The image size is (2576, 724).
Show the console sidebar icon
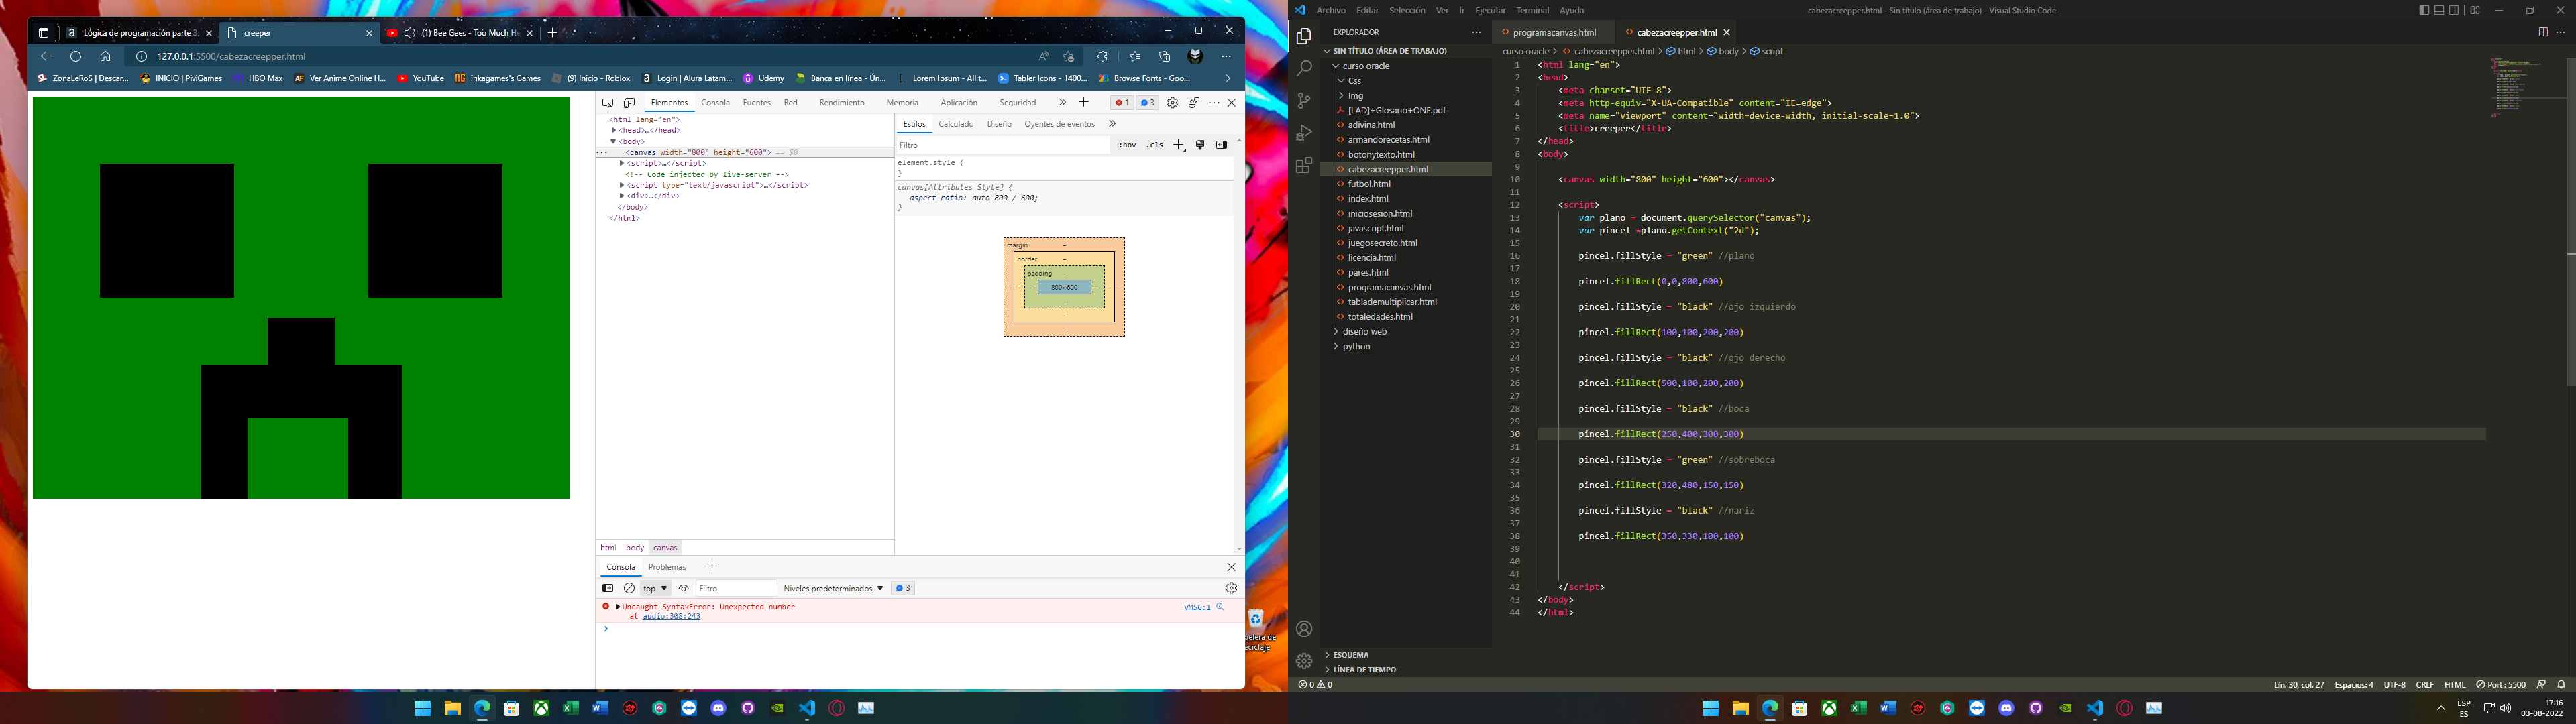(607, 588)
